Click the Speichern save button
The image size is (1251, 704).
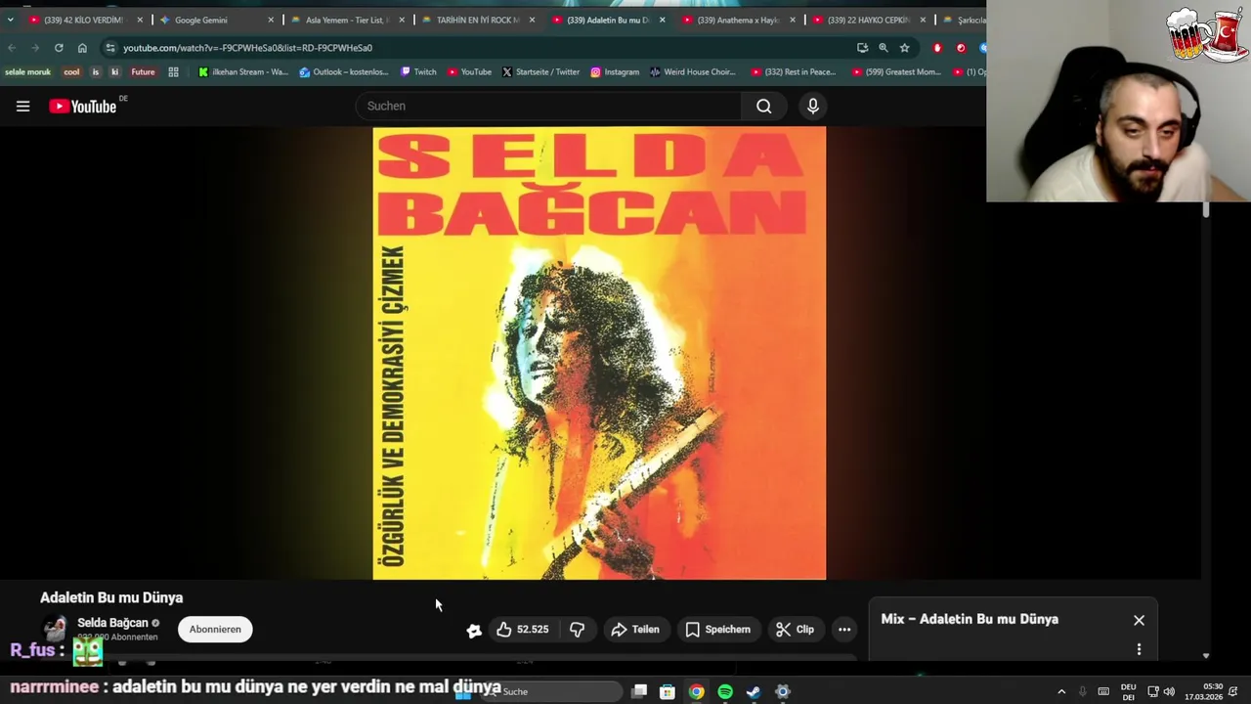pyautogui.click(x=717, y=630)
